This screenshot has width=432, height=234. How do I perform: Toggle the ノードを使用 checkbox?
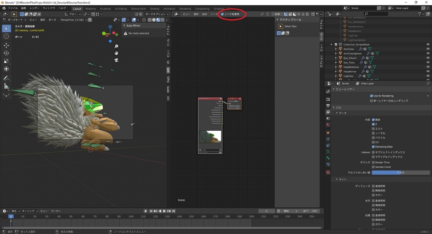point(222,14)
